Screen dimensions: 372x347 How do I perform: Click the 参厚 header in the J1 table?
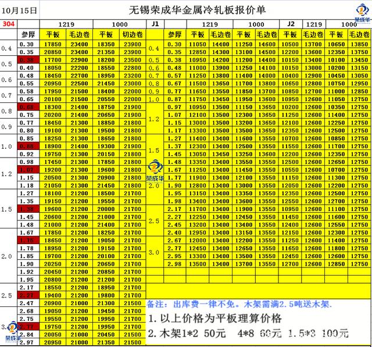coord(175,35)
